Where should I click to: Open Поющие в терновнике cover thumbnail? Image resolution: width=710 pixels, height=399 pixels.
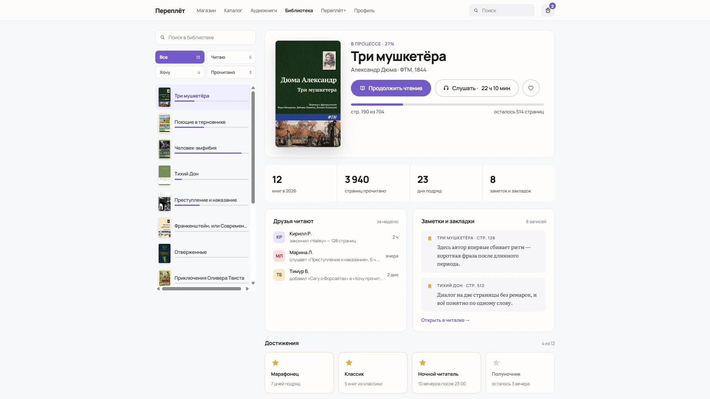(x=165, y=123)
